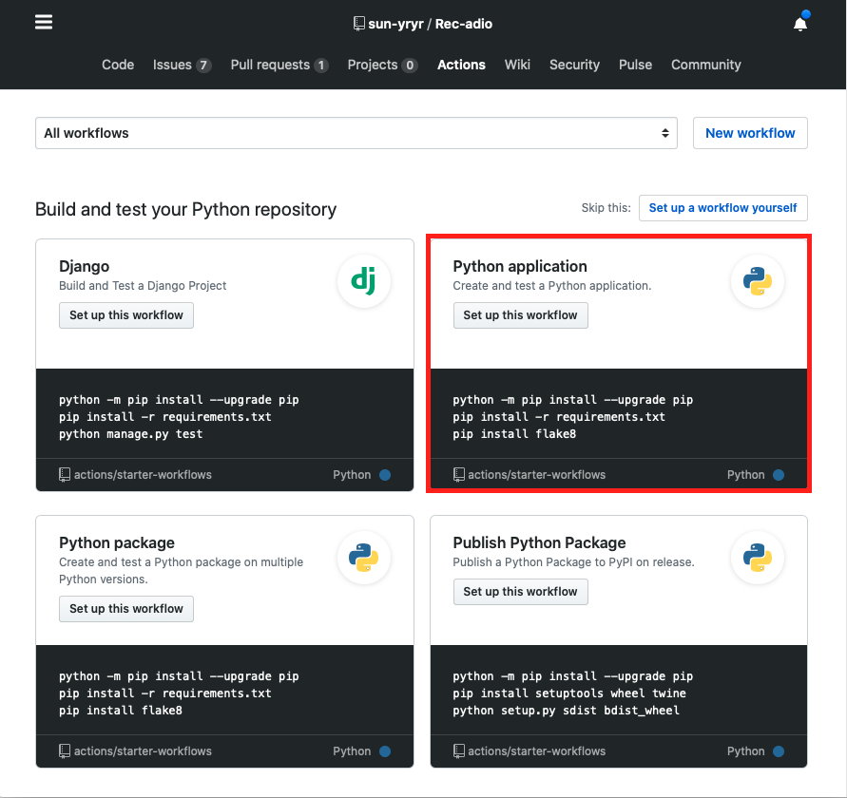Click blue Python language dot in Django card
This screenshot has width=847, height=798.
coord(385,475)
